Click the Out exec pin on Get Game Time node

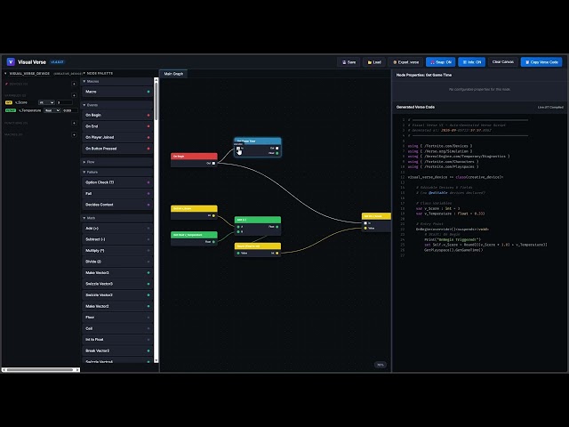pyautogui.click(x=277, y=149)
